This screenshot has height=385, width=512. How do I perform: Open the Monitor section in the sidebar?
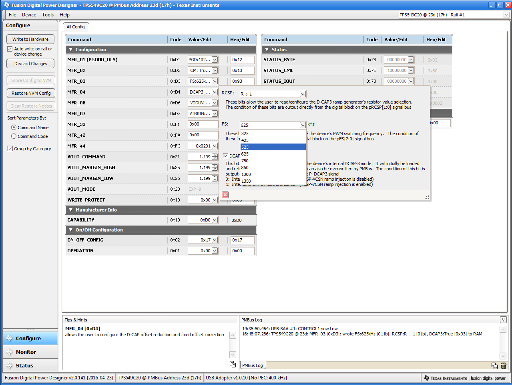click(x=26, y=352)
